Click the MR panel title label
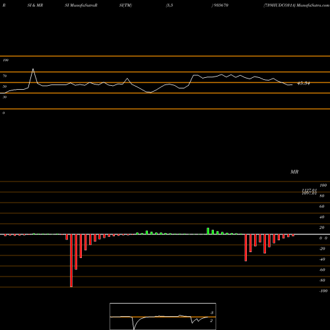Image resolution: width=330 pixels, height=330 pixels. (x=294, y=172)
